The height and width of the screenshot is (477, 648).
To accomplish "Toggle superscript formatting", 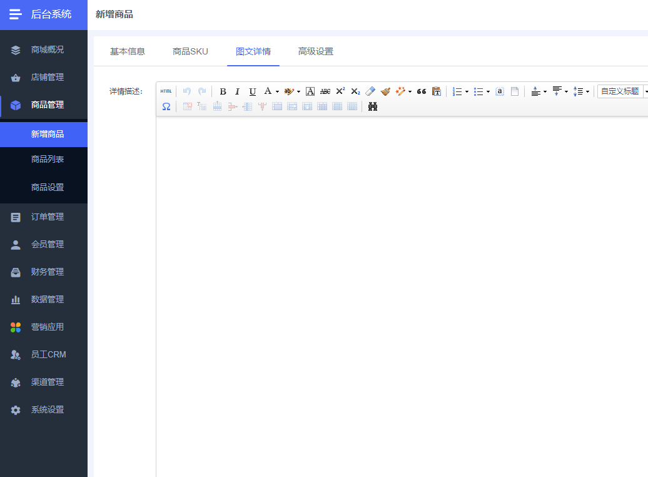I will (x=340, y=91).
